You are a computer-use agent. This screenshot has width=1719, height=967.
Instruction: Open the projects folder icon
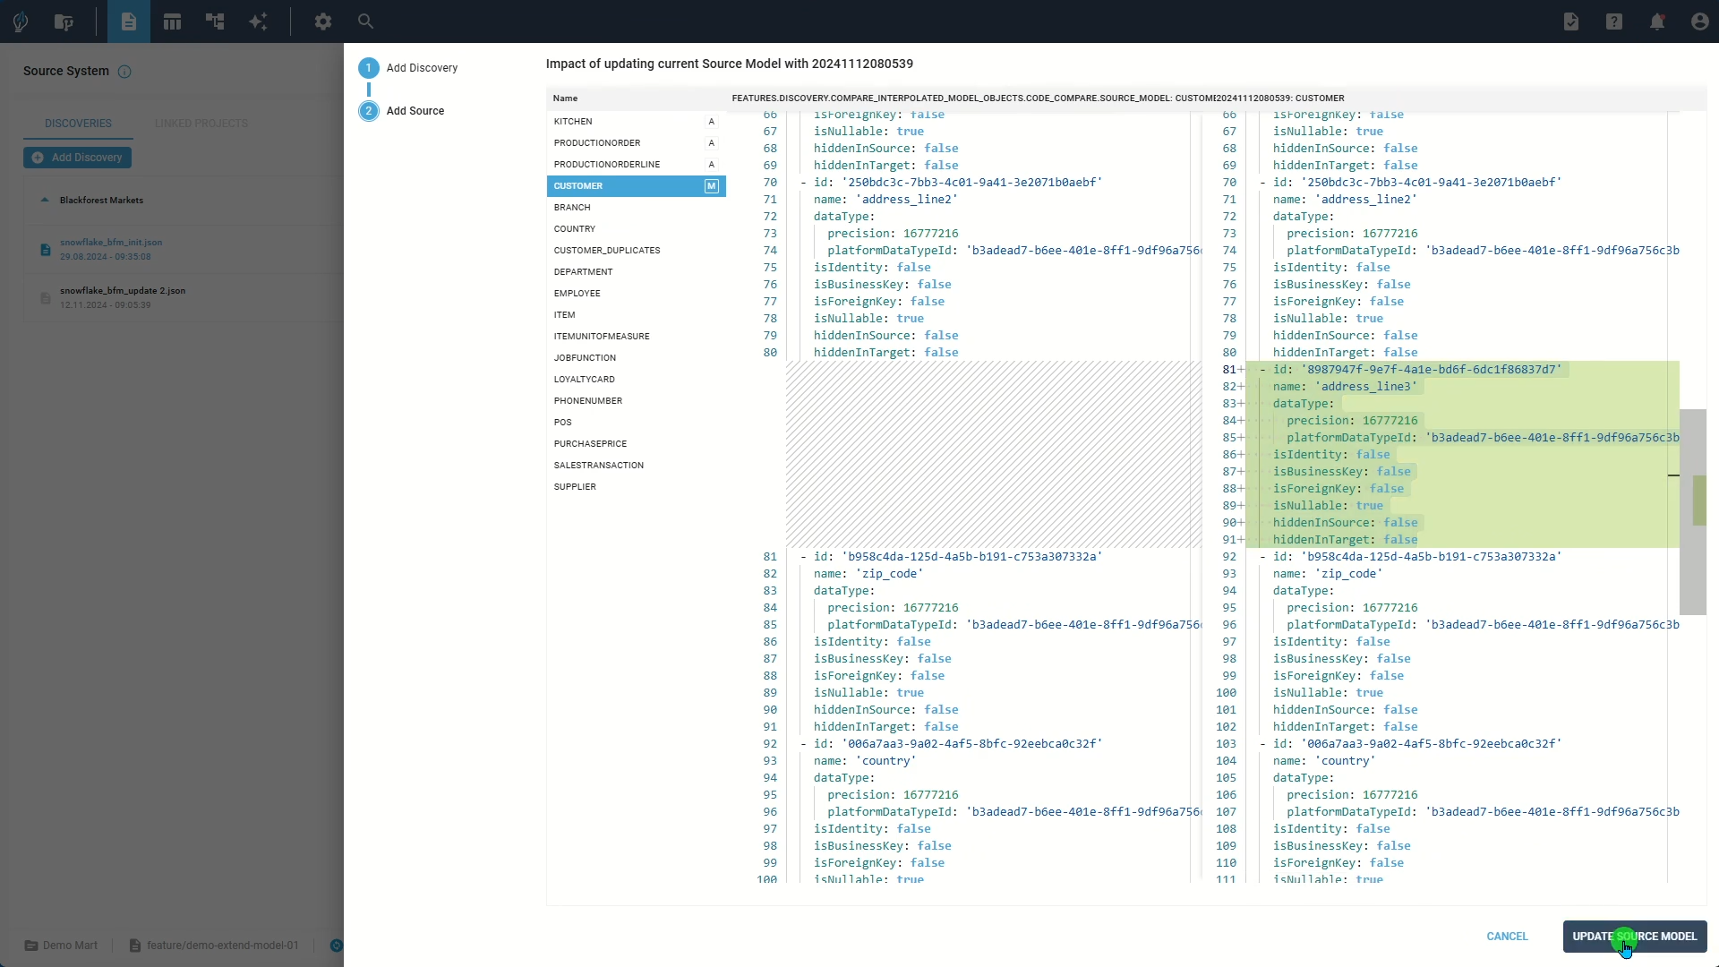coord(64,21)
